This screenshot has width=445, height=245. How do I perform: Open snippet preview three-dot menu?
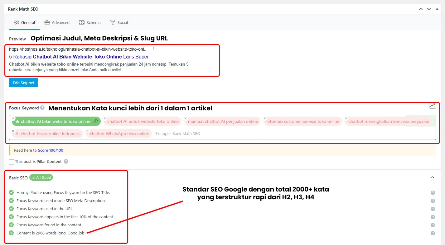click(x=153, y=49)
